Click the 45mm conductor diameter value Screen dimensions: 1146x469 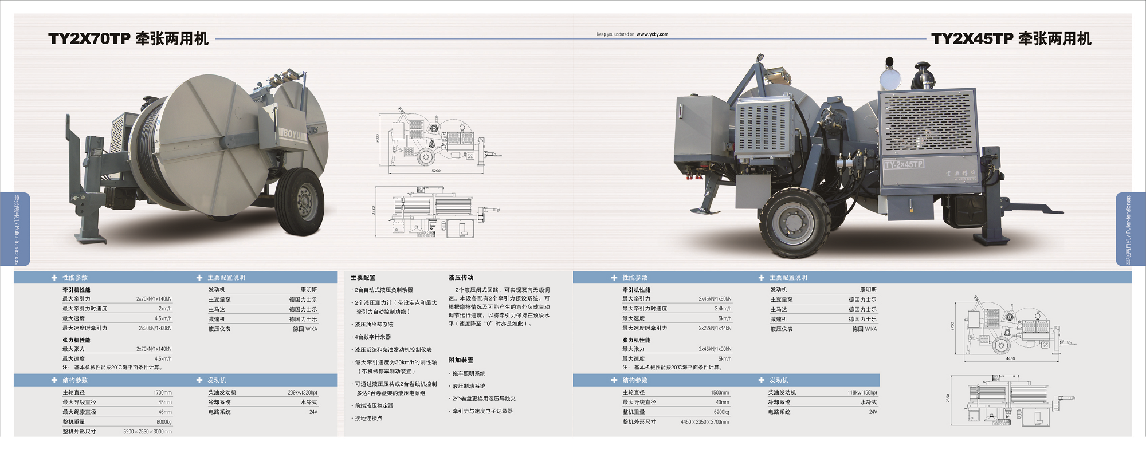click(165, 403)
